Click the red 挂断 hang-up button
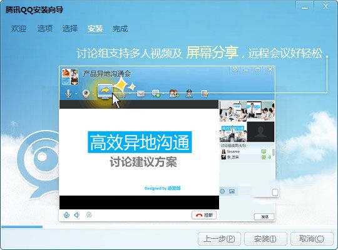The height and width of the screenshot is (250, 338). (x=204, y=215)
